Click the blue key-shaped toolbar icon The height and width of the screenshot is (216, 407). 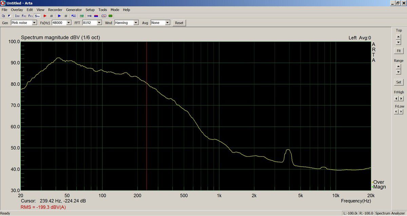coord(90,16)
